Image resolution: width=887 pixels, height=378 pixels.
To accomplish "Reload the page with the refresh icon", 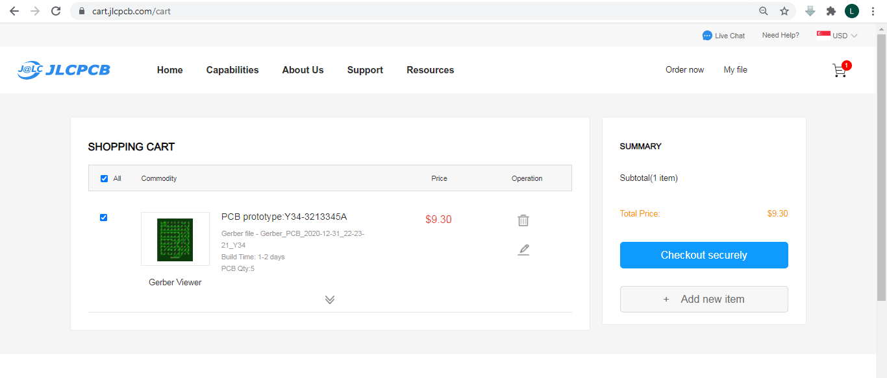I will click(x=55, y=11).
